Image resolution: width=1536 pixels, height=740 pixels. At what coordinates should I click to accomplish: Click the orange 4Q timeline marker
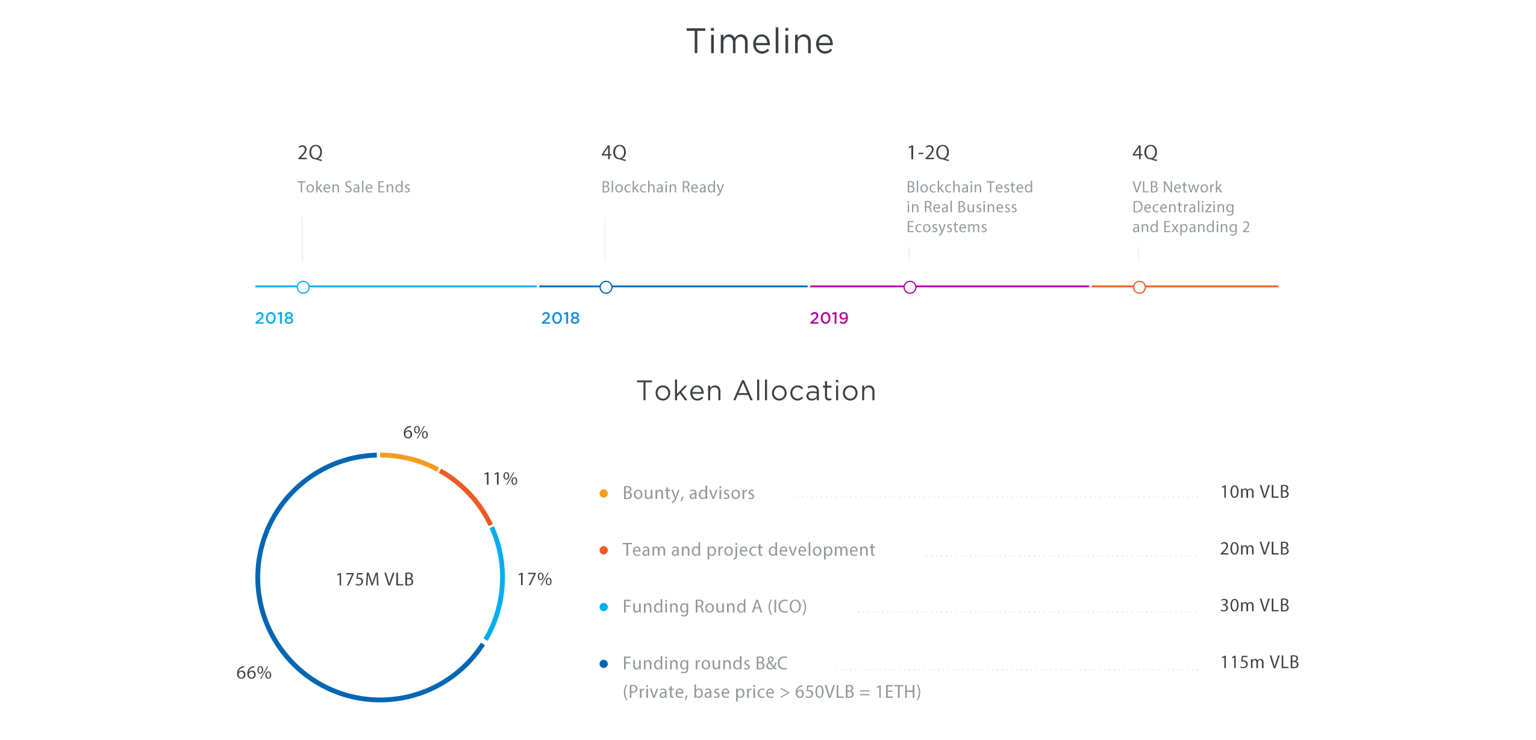click(x=1139, y=287)
